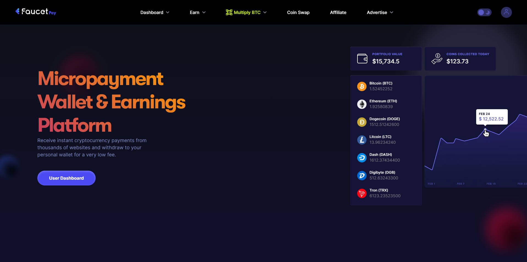Open the Multiply BTC dropdown
The image size is (527, 262).
click(x=246, y=12)
